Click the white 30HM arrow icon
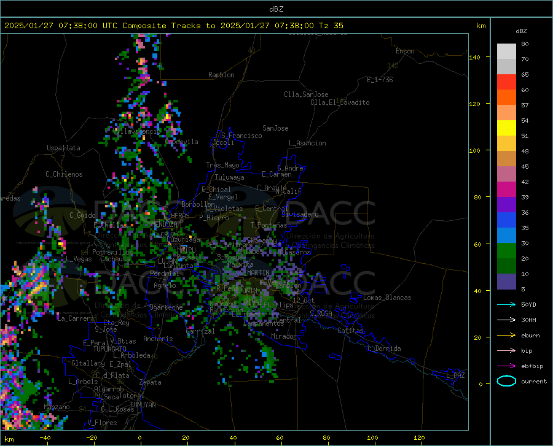Viewport: 553px width, 446px height. pos(506,320)
